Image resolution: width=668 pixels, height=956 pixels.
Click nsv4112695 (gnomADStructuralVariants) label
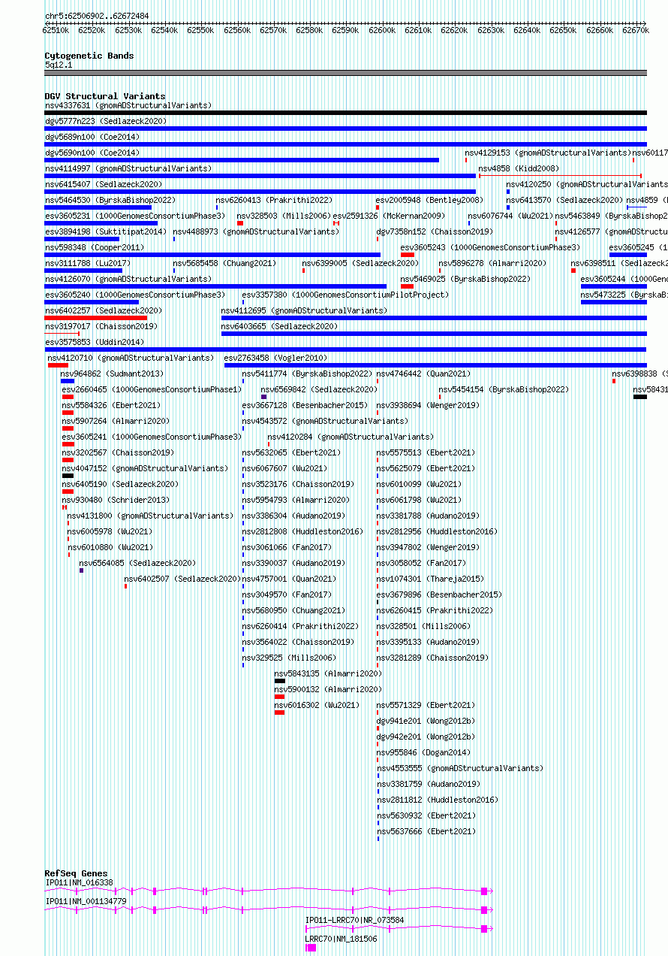(x=304, y=310)
